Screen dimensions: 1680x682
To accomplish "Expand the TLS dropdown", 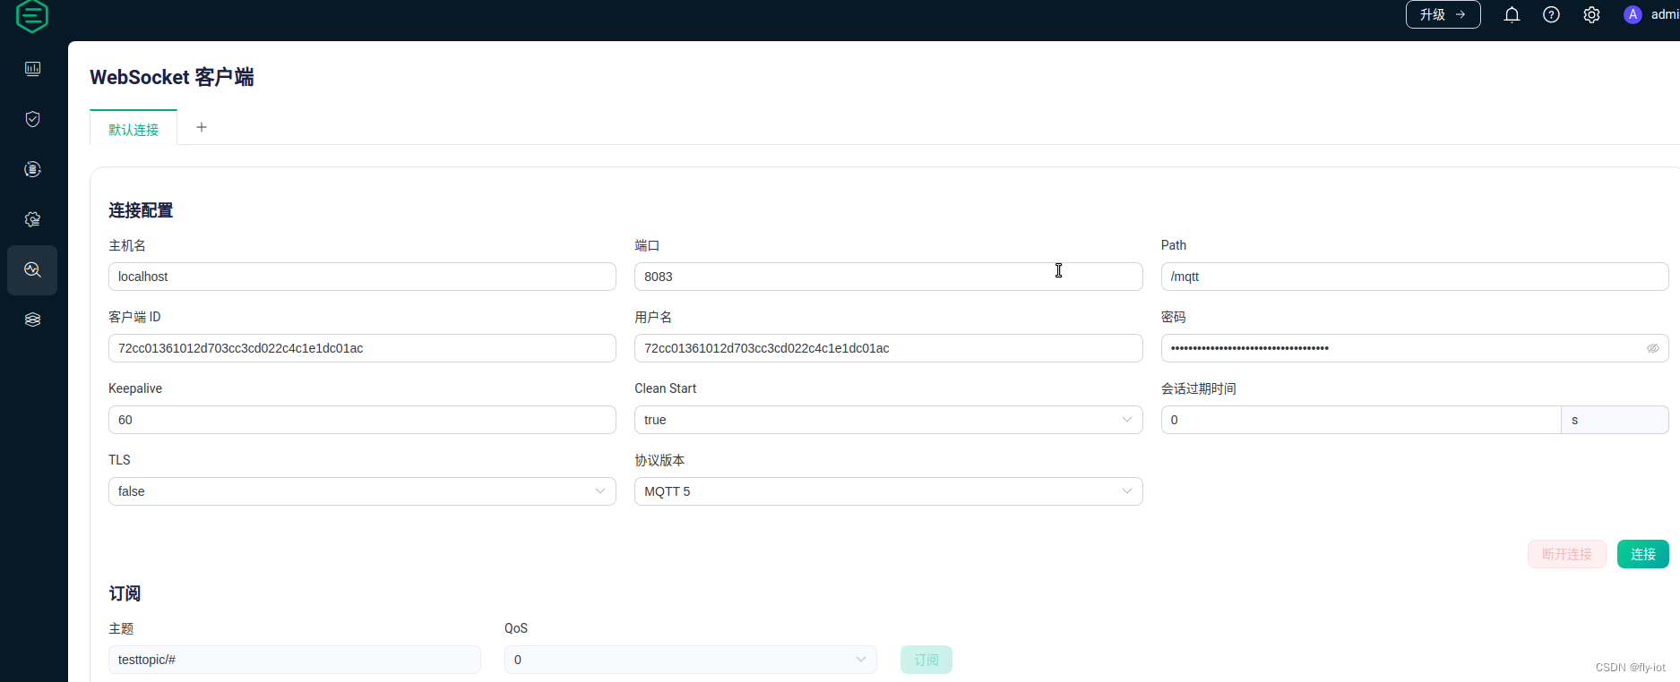I will [x=362, y=491].
